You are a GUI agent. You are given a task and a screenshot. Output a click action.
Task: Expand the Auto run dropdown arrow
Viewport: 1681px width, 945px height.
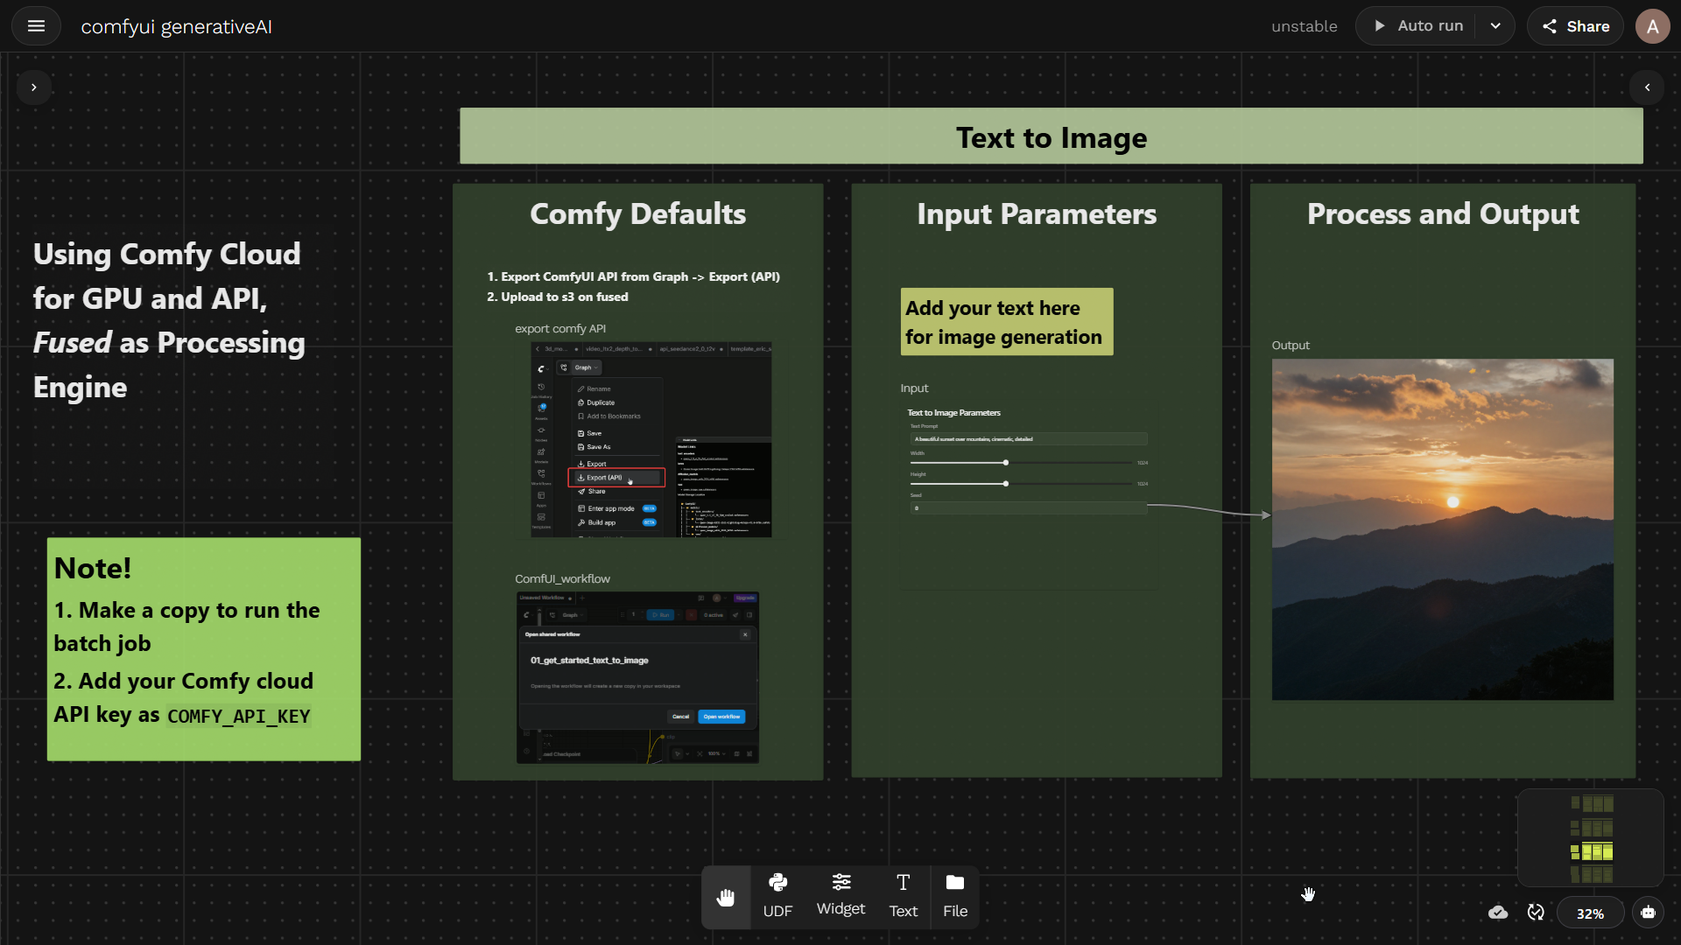point(1495,26)
